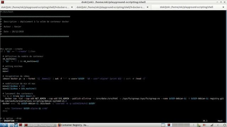This screenshot has width=227, height=127.
Task: Open the terminal window menu icon in title bar
Action: pos(2,2)
